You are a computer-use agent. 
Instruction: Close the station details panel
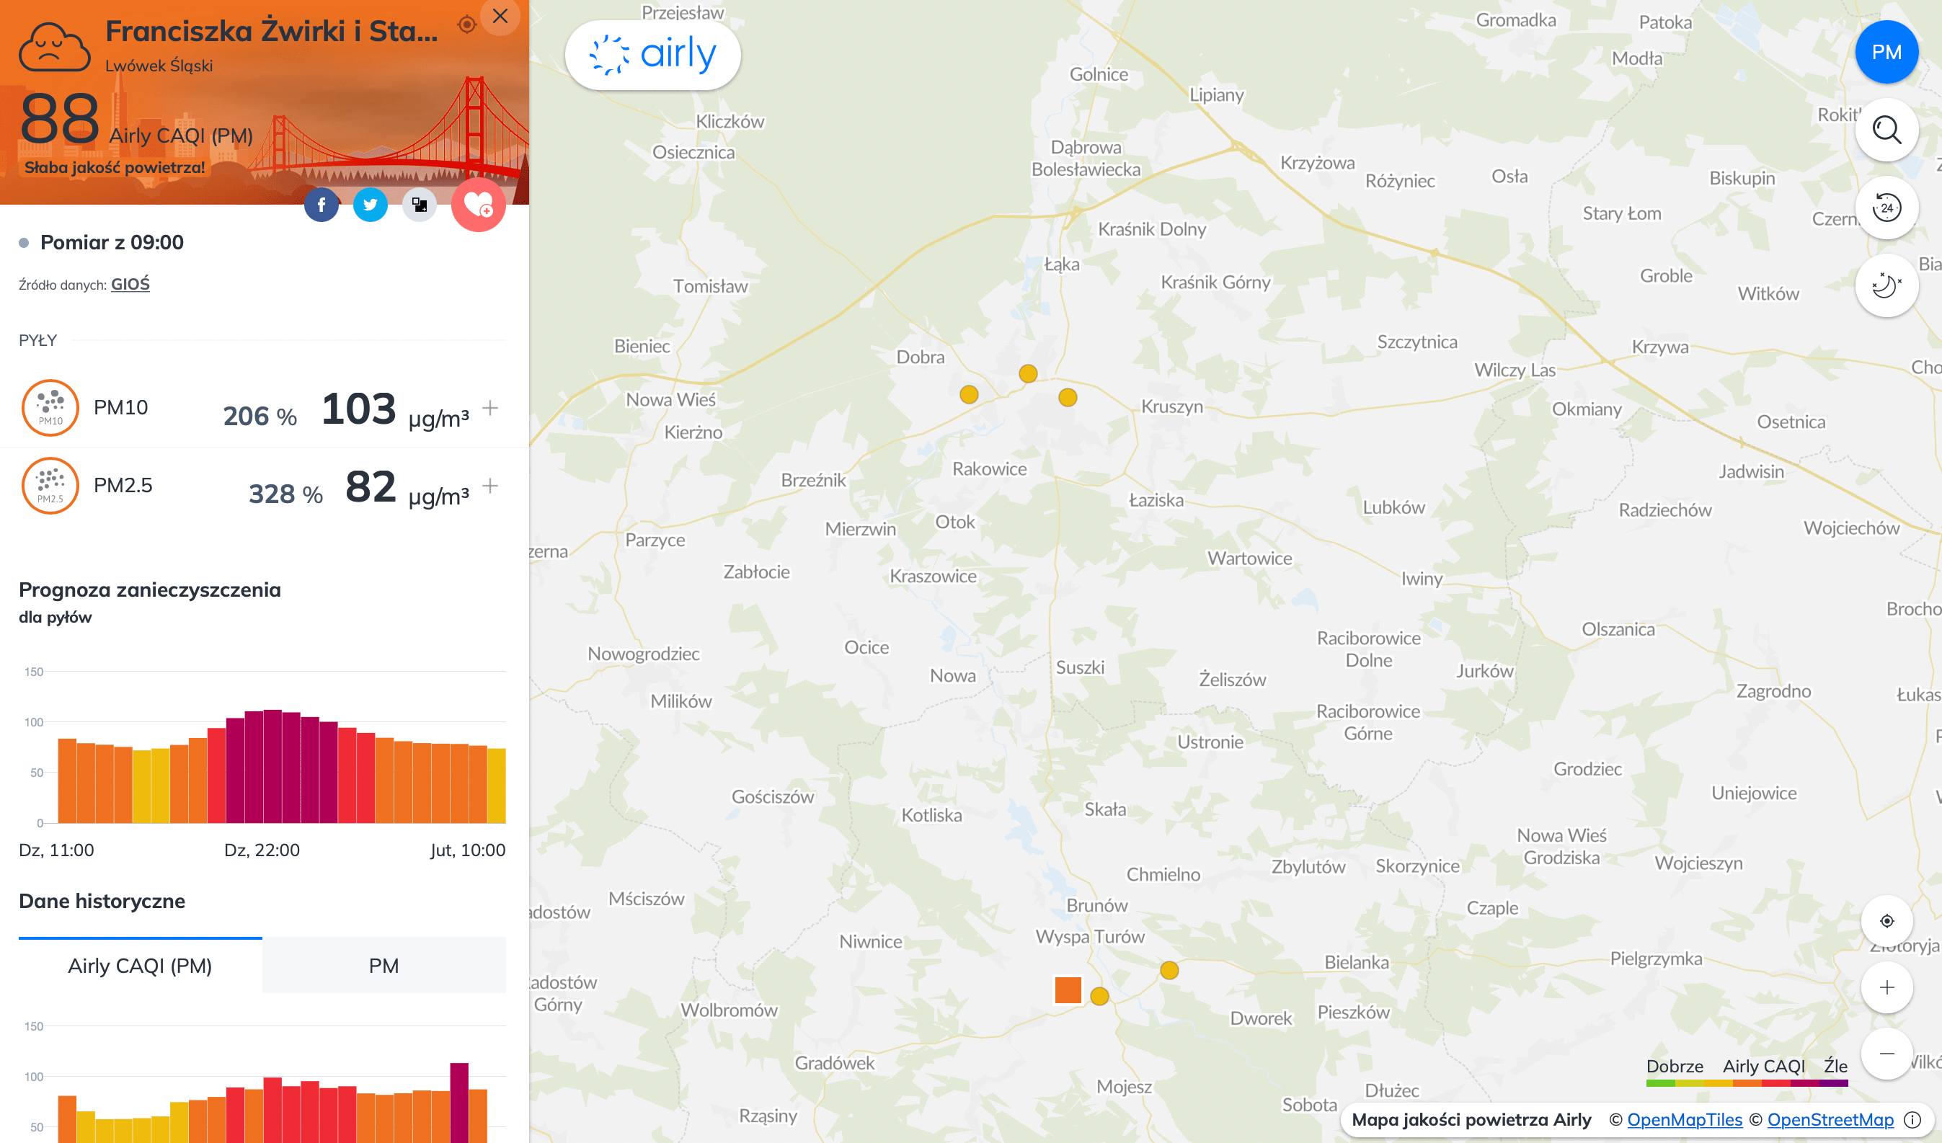click(500, 16)
